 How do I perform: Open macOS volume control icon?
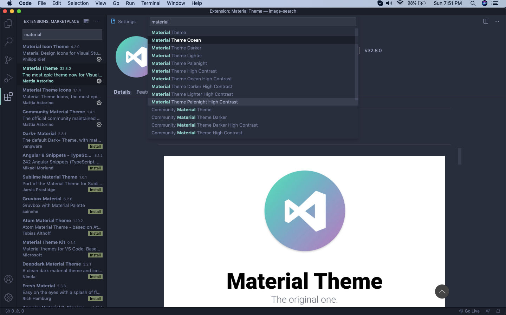pos(389,3)
